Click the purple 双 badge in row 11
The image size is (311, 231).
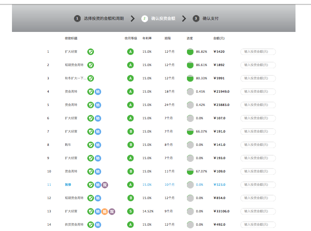tap(105, 185)
